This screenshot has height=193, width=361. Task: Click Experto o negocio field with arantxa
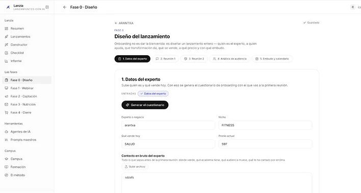pyautogui.click(x=168, y=125)
